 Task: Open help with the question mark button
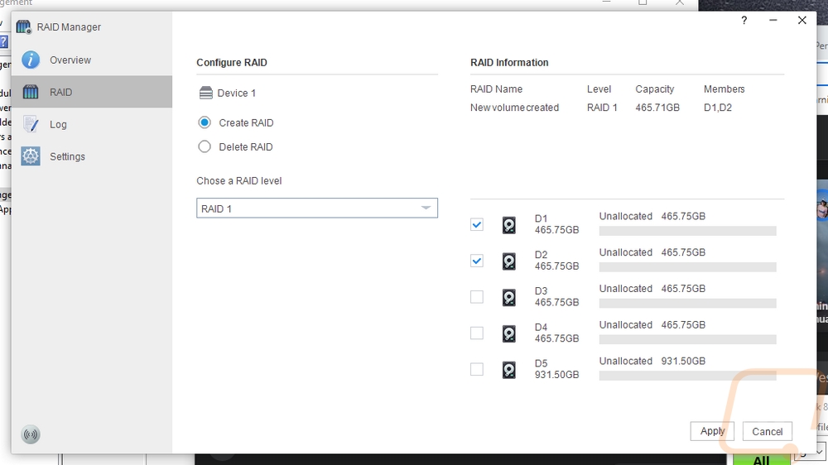coord(744,20)
